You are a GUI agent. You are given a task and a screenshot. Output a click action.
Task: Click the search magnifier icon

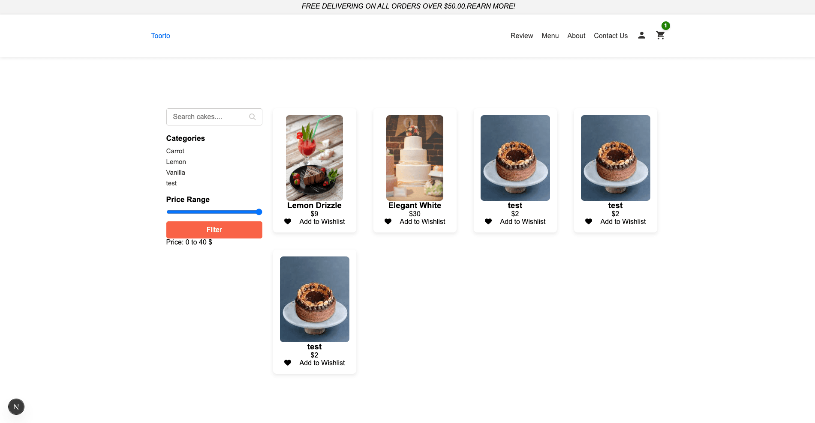(253, 117)
